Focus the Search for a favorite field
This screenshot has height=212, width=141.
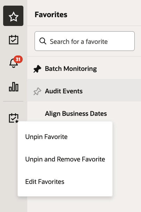[x=84, y=41]
